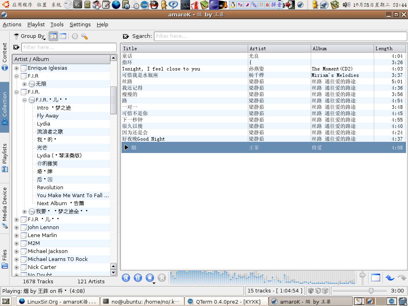Click the currently playing 烟 row

pos(263,147)
